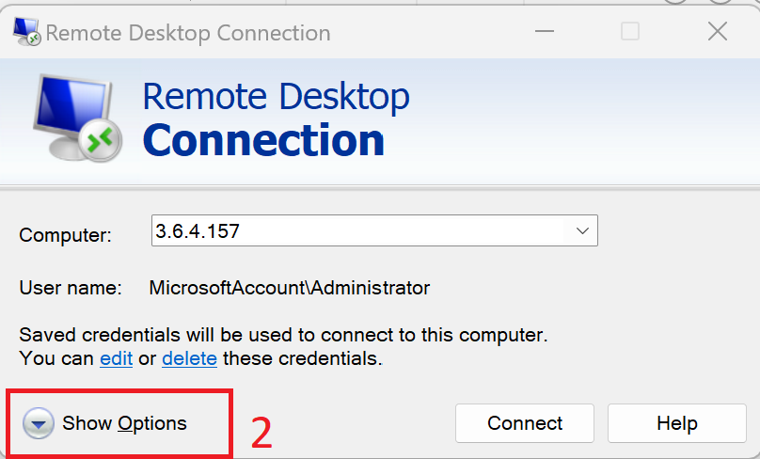Expand the Computer address dropdown chevron
This screenshot has height=459, width=760.
point(582,230)
